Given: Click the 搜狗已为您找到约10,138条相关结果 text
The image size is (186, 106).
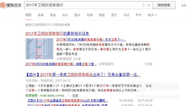Looking at the screenshot, I should (x=48, y=25).
